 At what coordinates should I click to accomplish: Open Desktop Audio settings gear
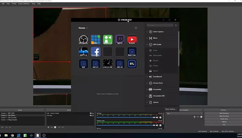tap(160, 125)
